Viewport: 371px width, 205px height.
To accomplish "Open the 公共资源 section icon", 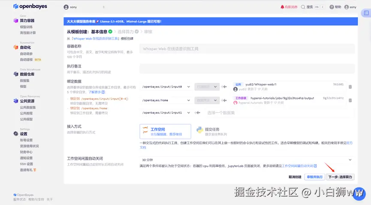I will 16,101.
